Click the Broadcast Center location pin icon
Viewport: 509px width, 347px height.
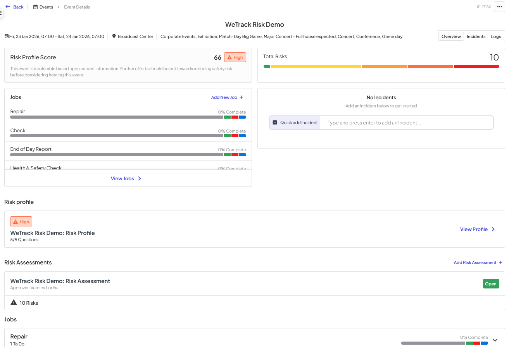(114, 36)
